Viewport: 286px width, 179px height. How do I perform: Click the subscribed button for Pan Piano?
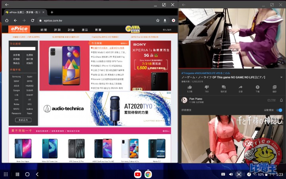271,100
